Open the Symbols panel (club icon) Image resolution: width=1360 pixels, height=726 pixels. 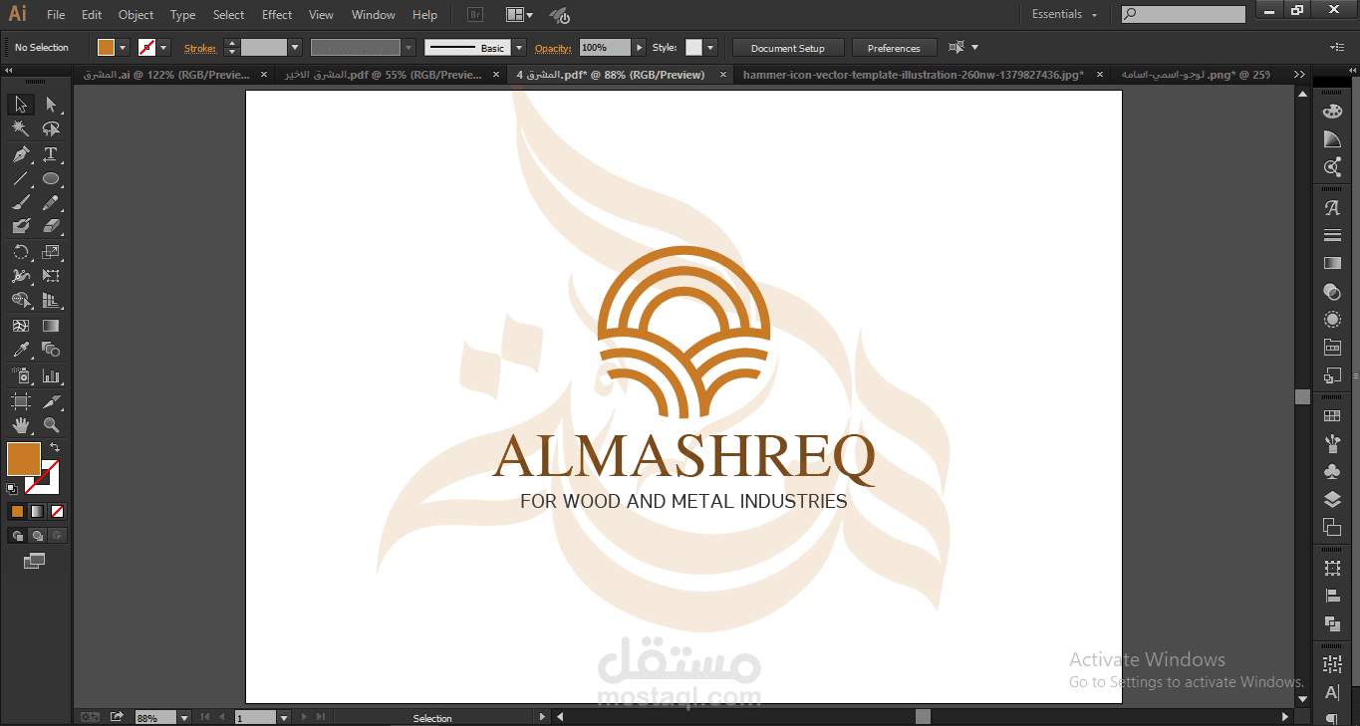pos(1332,471)
